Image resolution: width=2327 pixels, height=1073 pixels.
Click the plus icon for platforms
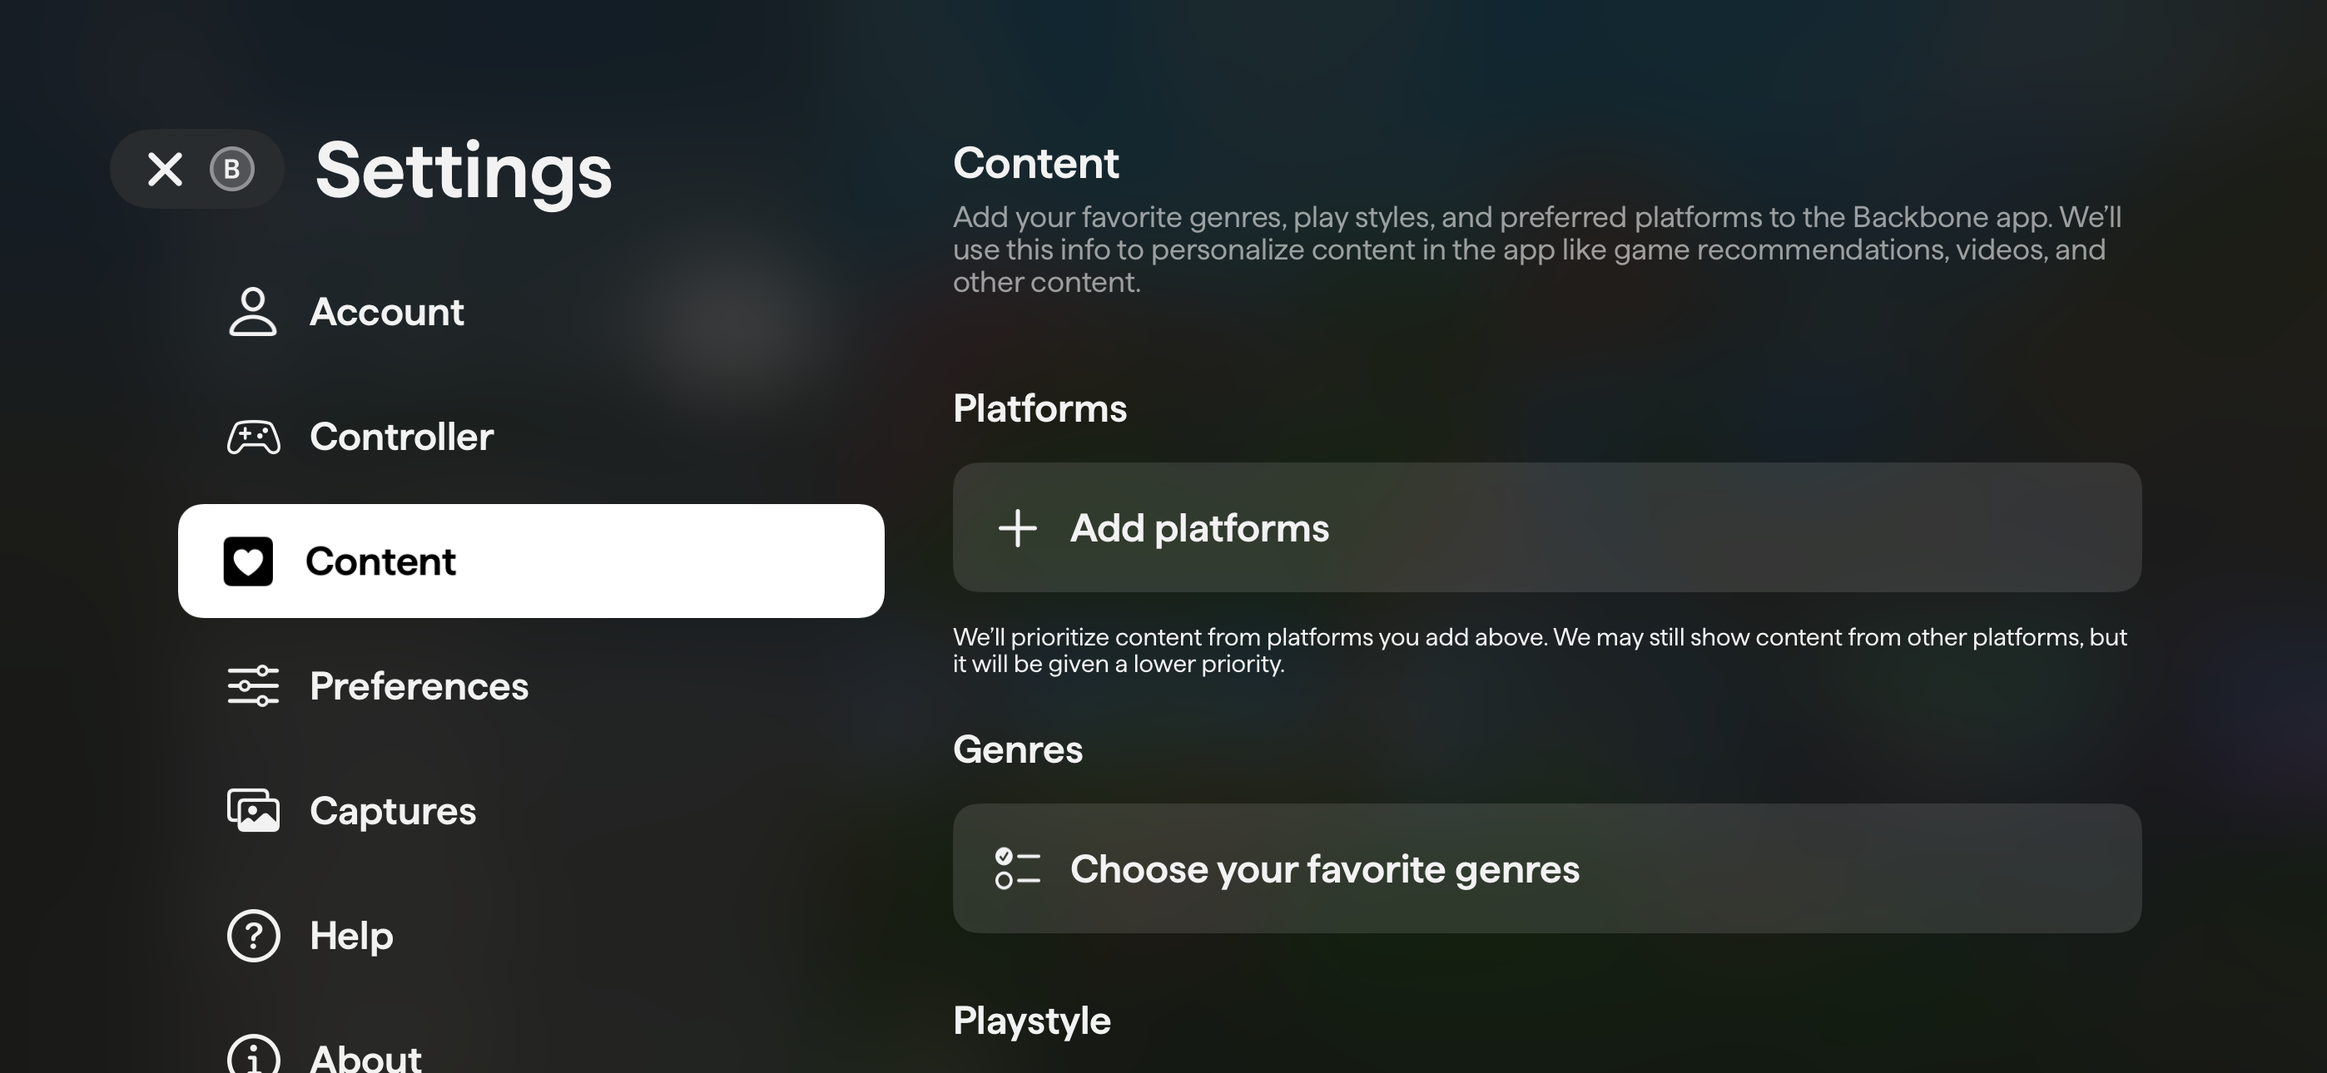(1017, 528)
